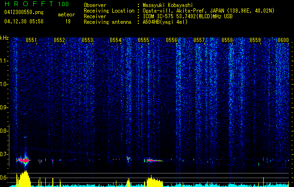Click the bright pink meteor echo near 0551
The image size is (294, 187).
click(x=24, y=160)
